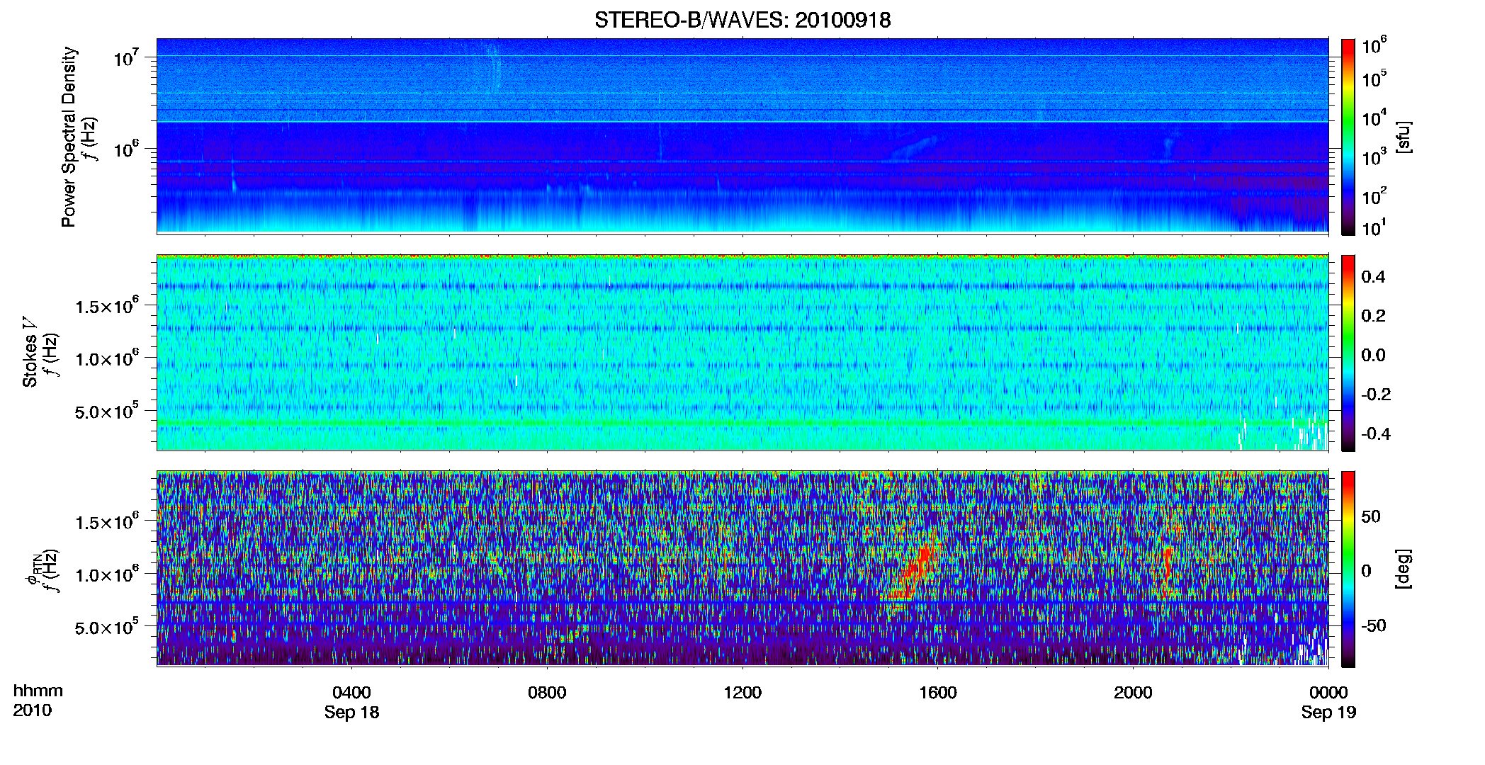This screenshot has height=765, width=1485.
Task: Click the 0800 time tick label
Action: point(547,693)
